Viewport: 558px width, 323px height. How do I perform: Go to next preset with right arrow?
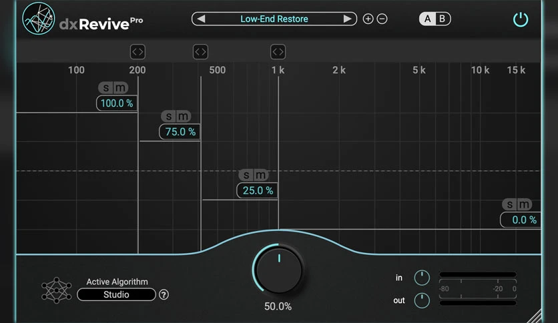[347, 19]
